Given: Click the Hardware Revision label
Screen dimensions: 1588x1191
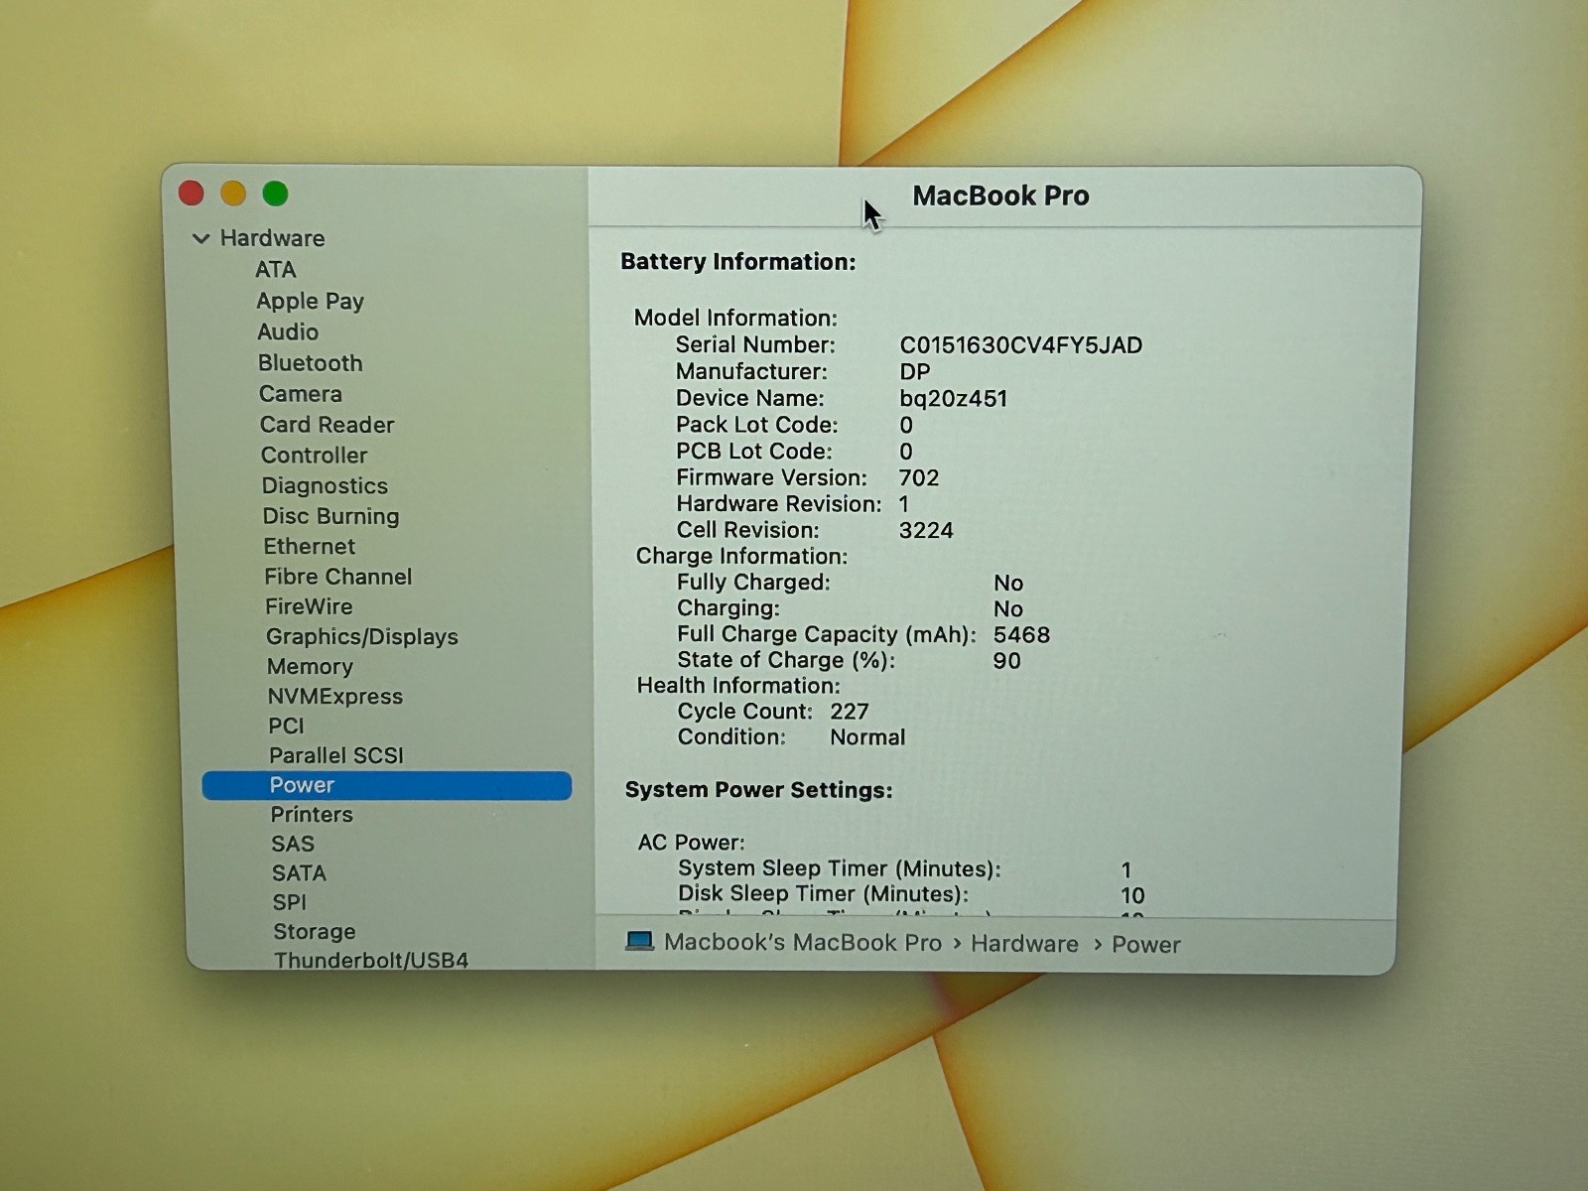Looking at the screenshot, I should [779, 504].
